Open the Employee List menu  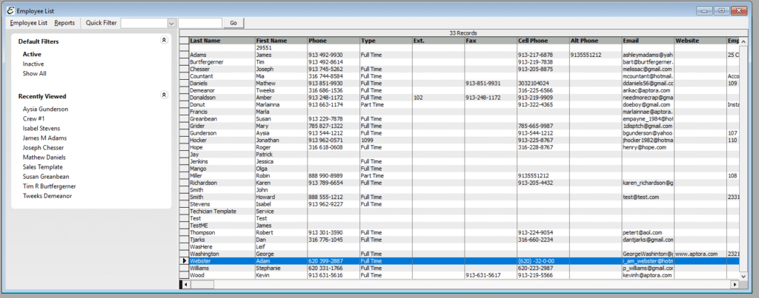click(28, 23)
